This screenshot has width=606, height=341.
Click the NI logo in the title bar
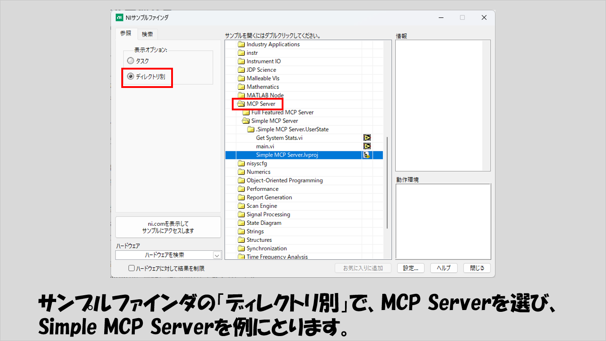[119, 17]
